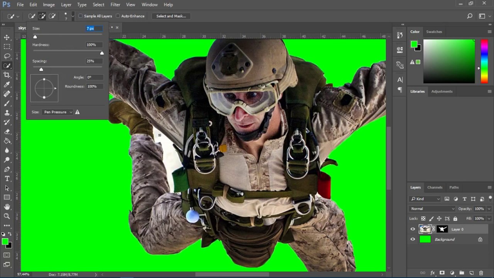This screenshot has height=278, width=494.
Task: Toggle Lock transparent pixels
Action: [x=423, y=219]
